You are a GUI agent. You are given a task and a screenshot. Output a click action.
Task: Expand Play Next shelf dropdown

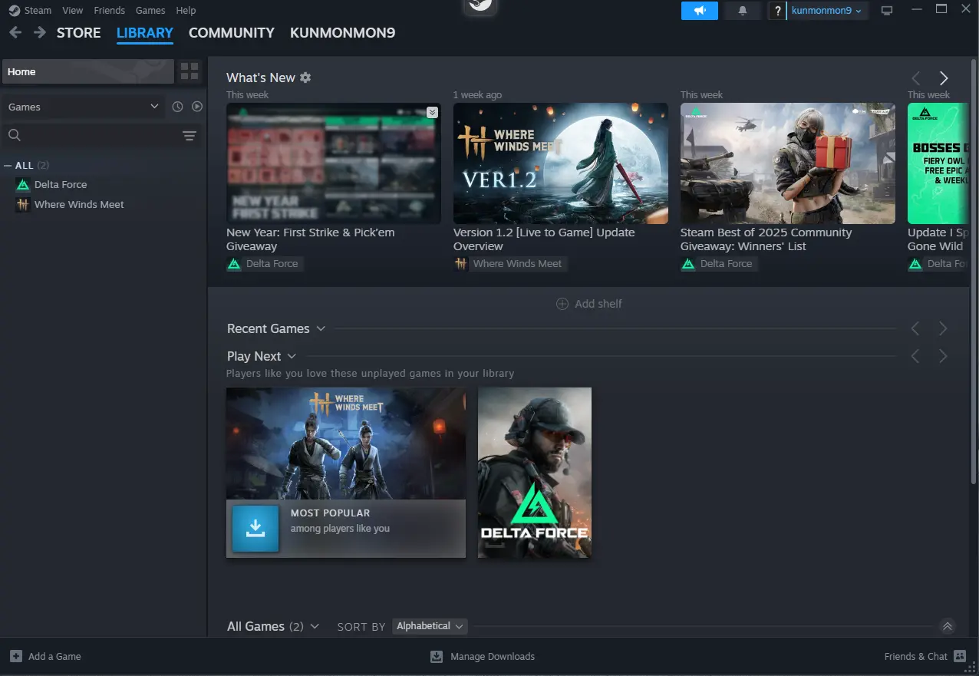(292, 356)
